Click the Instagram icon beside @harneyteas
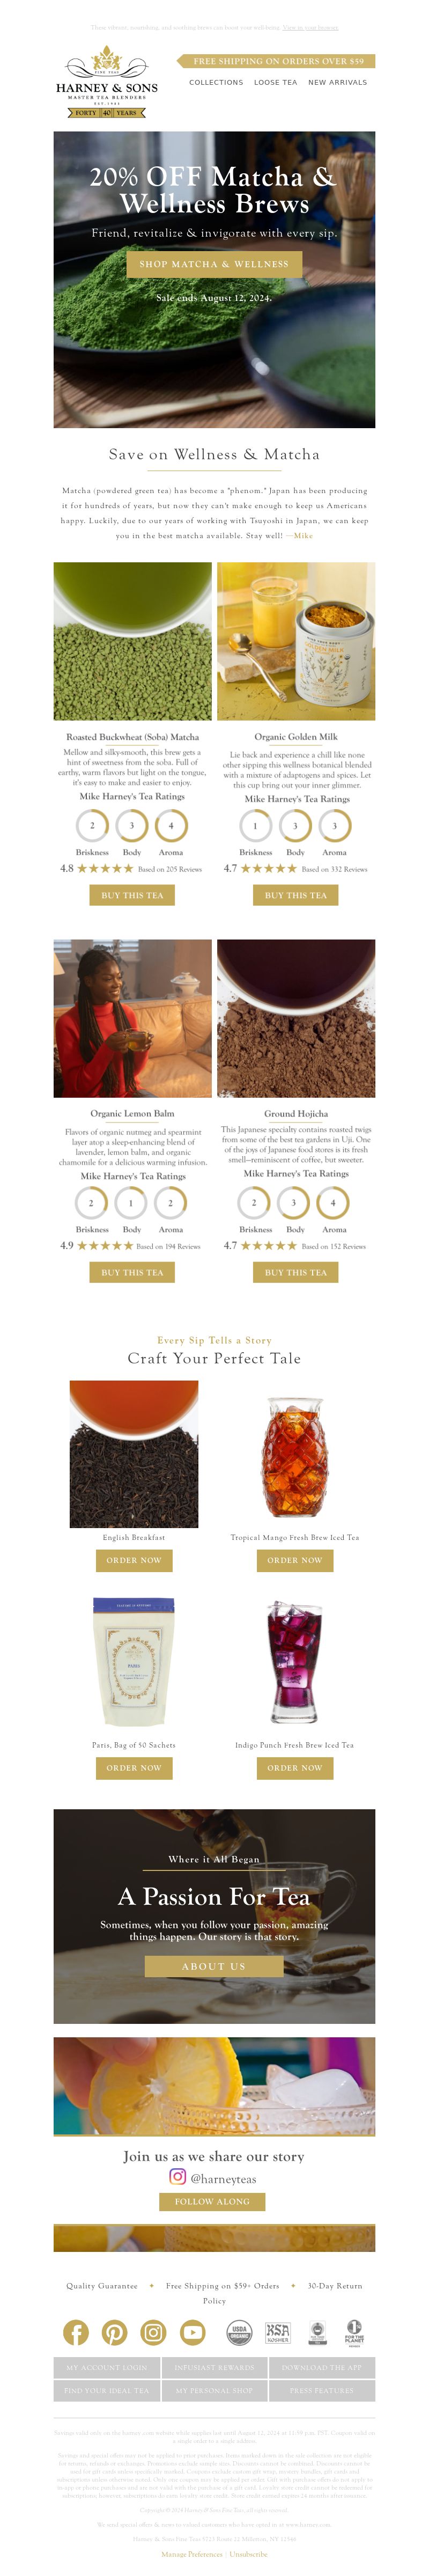Viewport: 429px width, 2576px height. (177, 2176)
